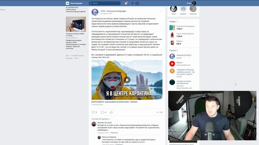Open the 1 500 ₽ product title link
The image size is (259, 145).
click(185, 34)
